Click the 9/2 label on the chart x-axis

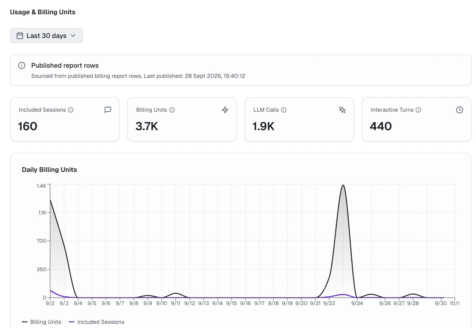pyautogui.click(x=50, y=303)
